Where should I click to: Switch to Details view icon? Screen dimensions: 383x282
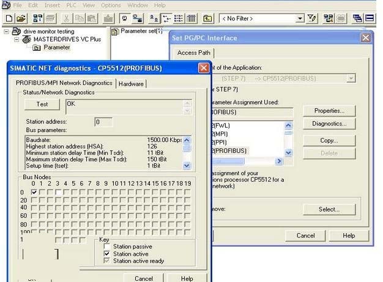[191, 18]
